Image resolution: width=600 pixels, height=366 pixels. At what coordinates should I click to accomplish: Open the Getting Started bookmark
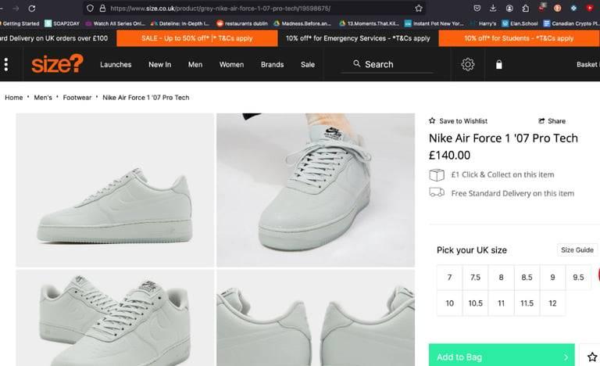(20, 23)
